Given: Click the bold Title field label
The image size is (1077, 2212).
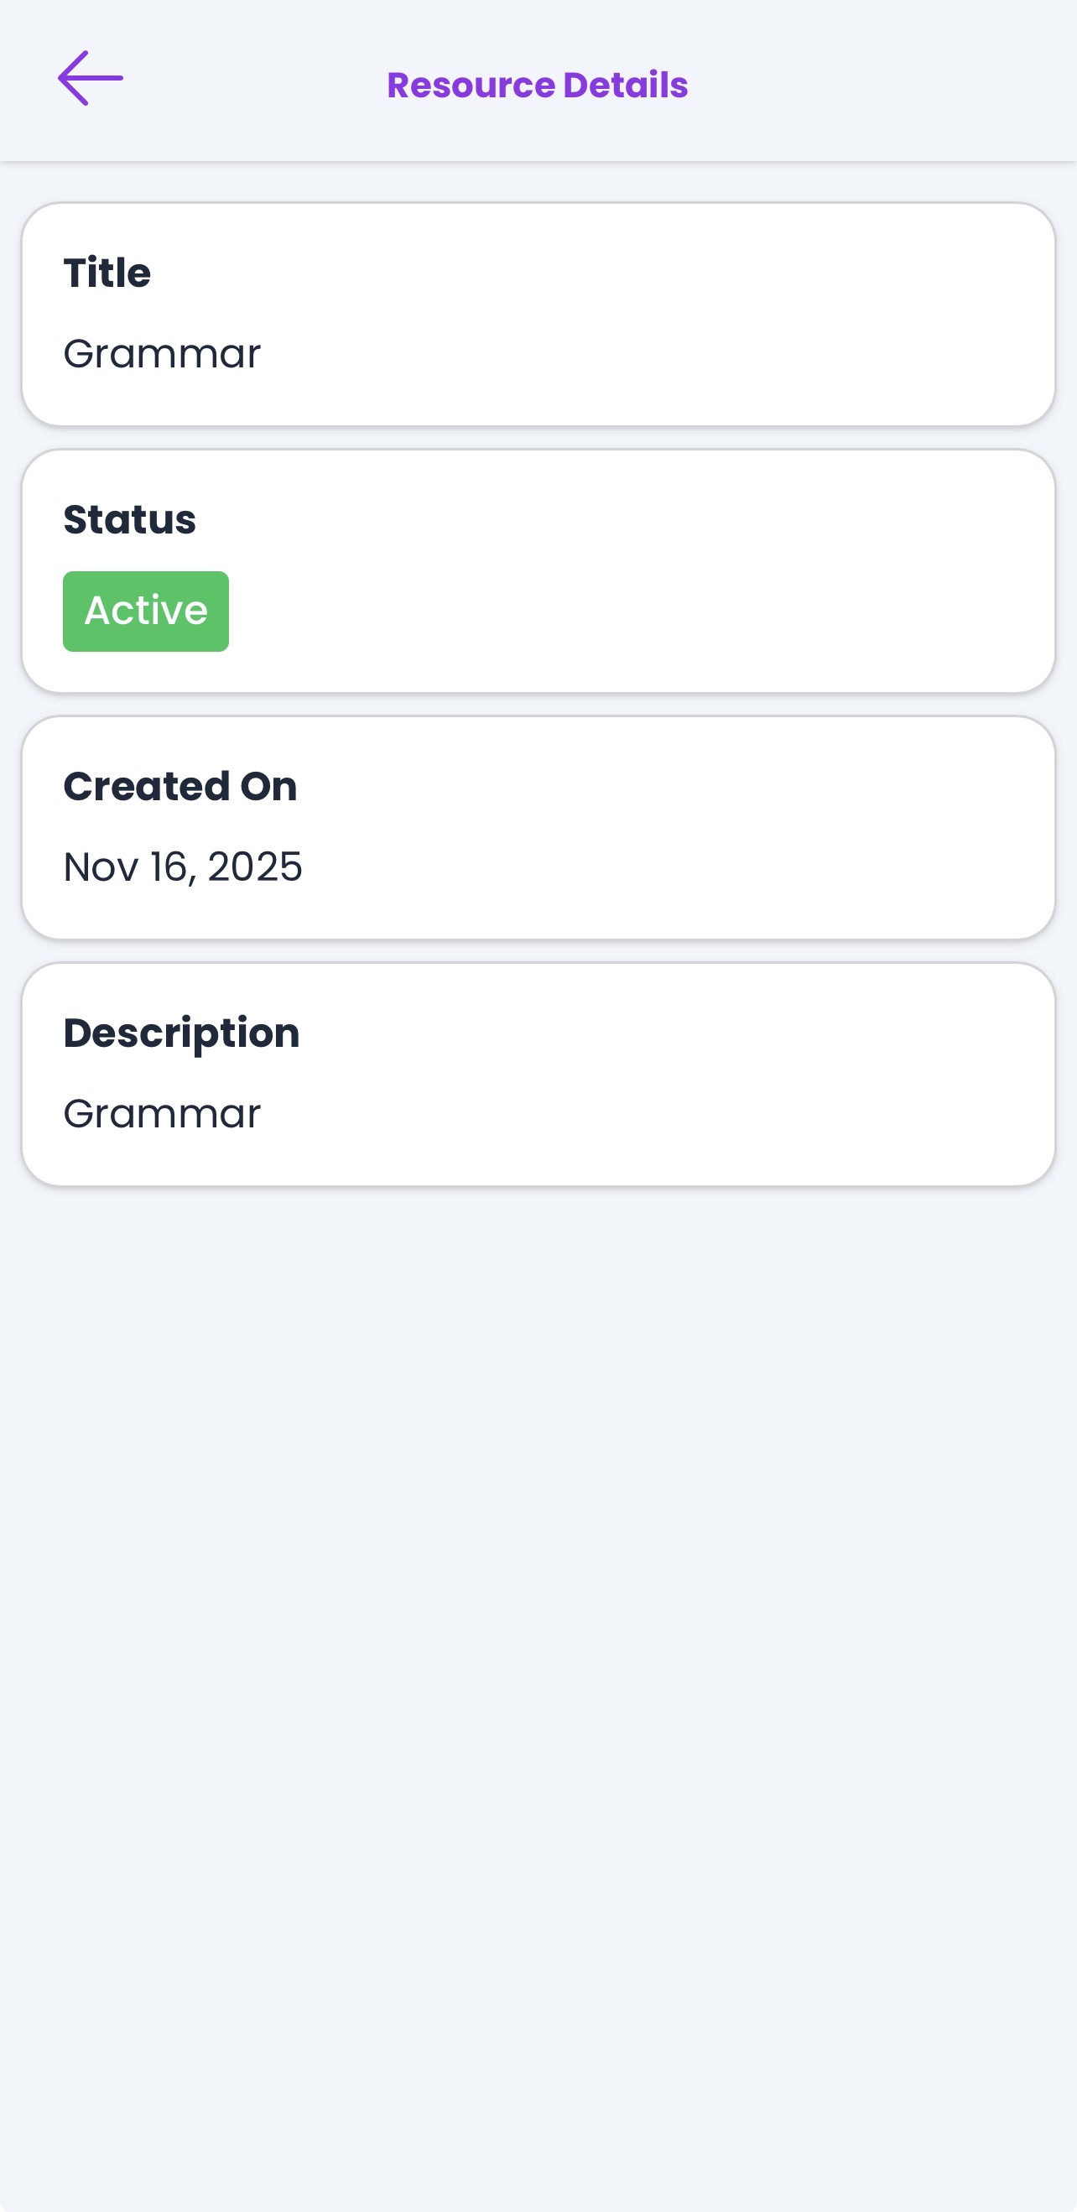Looking at the screenshot, I should point(107,273).
